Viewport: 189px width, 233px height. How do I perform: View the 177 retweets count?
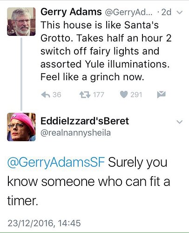click(99, 95)
